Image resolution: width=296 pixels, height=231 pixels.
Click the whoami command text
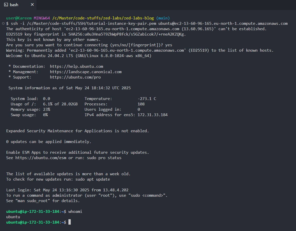pyautogui.click(x=75, y=212)
